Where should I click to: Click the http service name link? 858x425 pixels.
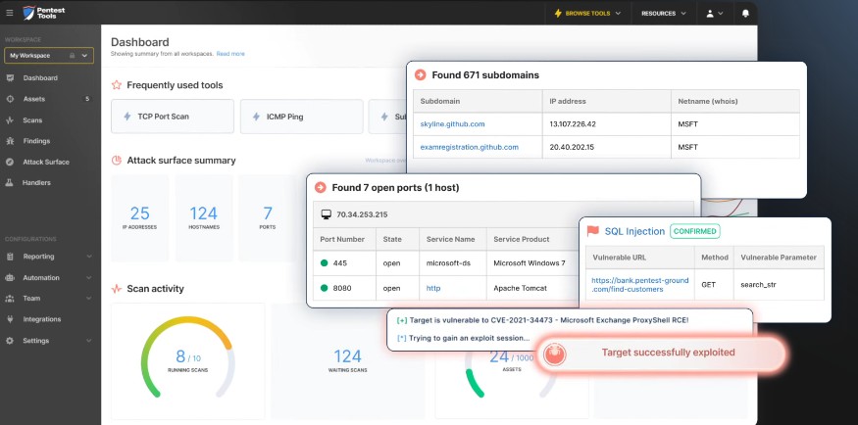point(432,288)
